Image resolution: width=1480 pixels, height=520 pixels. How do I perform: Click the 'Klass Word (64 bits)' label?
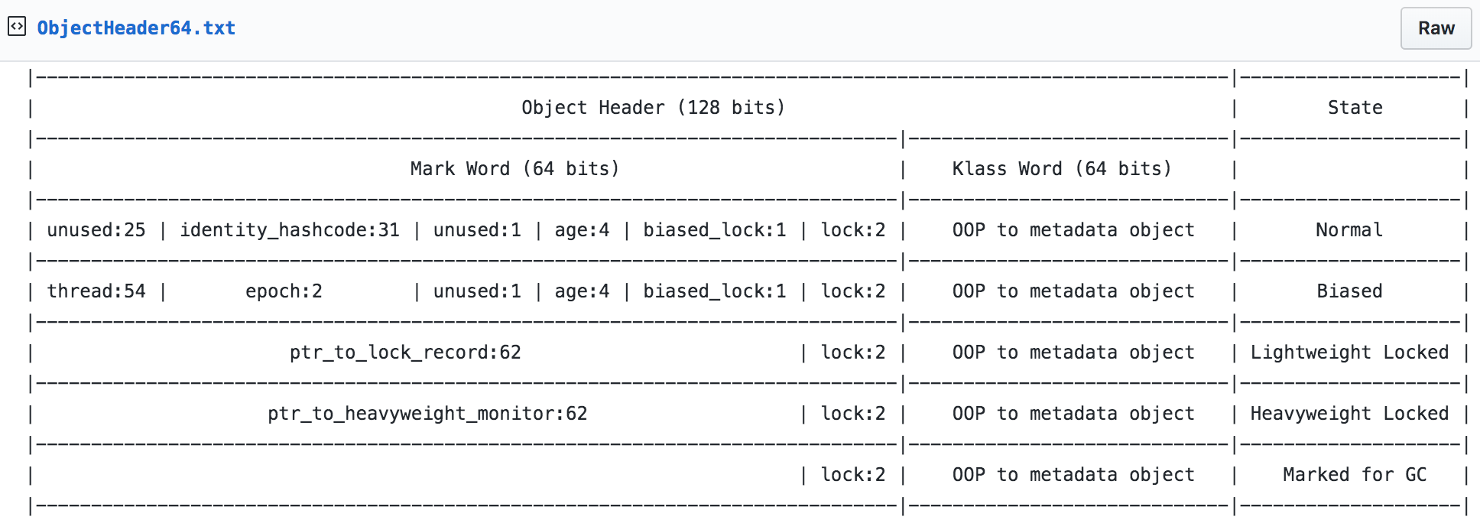[x=1061, y=169]
